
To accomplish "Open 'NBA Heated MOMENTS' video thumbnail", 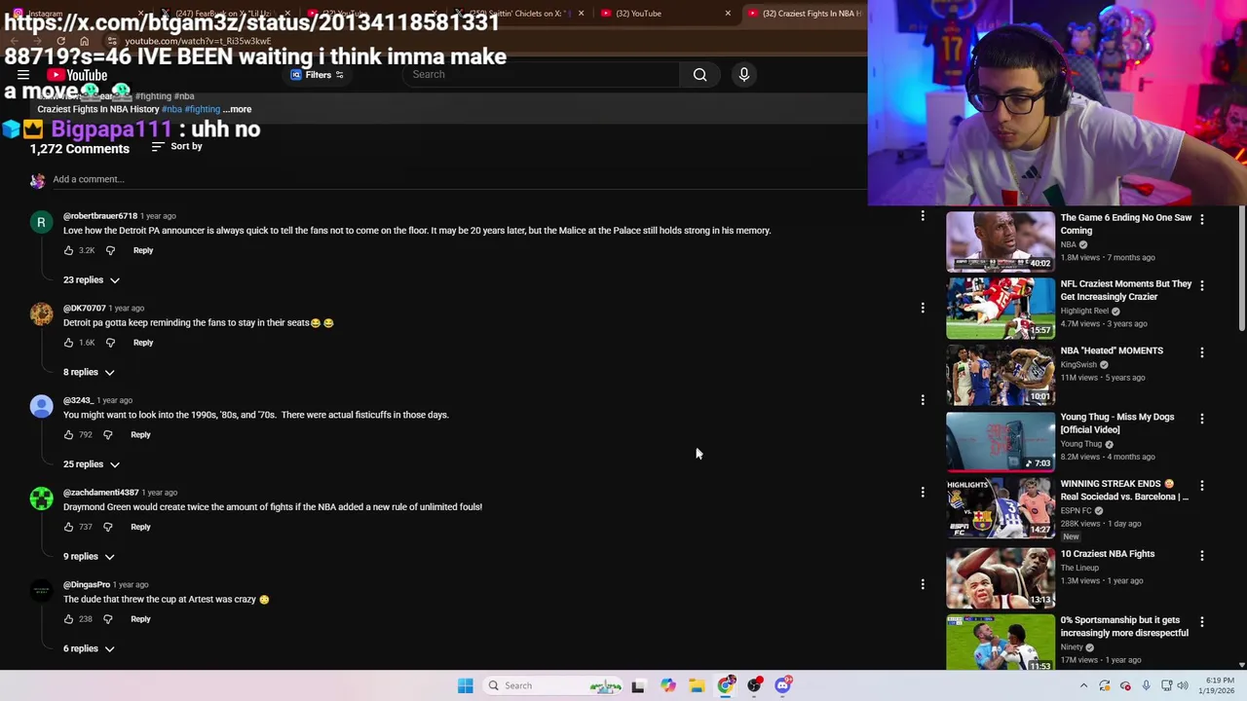I will [1001, 374].
